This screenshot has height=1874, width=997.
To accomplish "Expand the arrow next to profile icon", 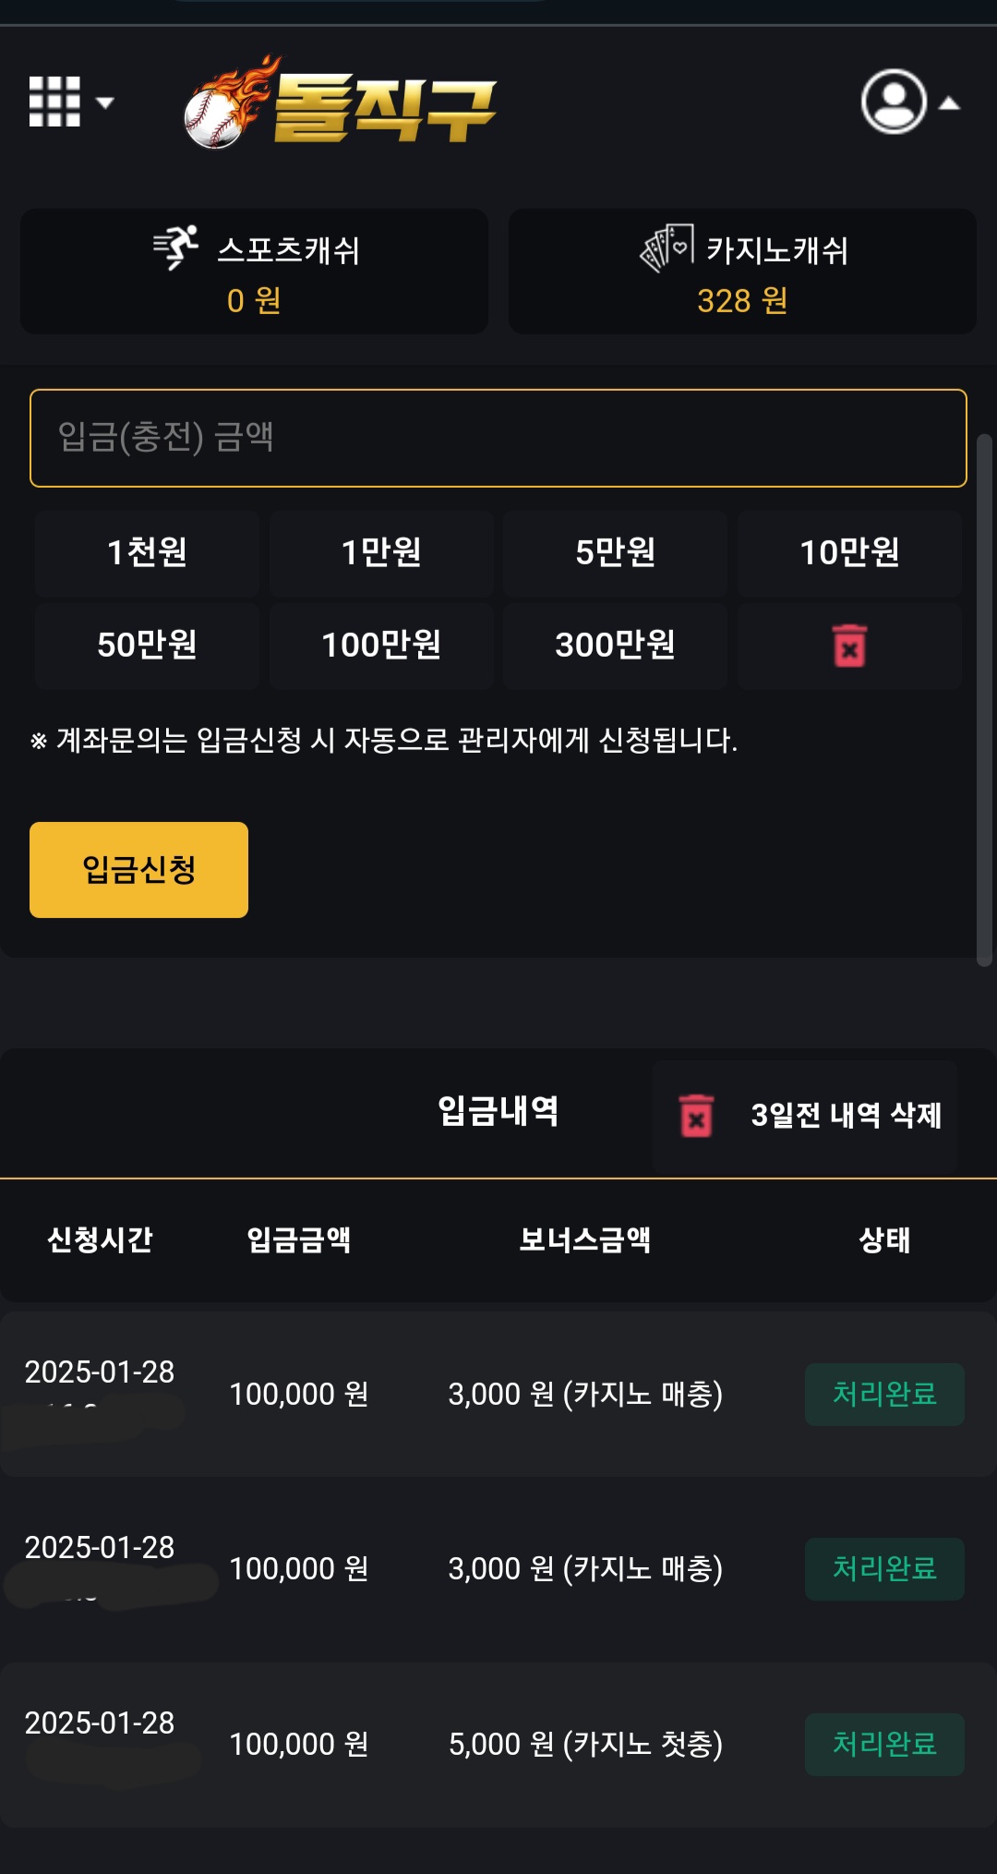I will [x=949, y=103].
